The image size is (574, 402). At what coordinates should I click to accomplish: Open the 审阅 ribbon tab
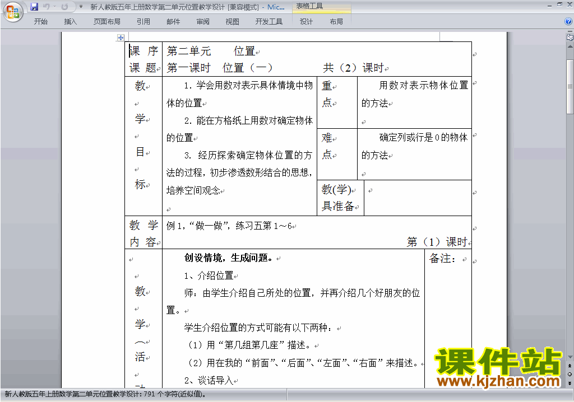pyautogui.click(x=203, y=22)
